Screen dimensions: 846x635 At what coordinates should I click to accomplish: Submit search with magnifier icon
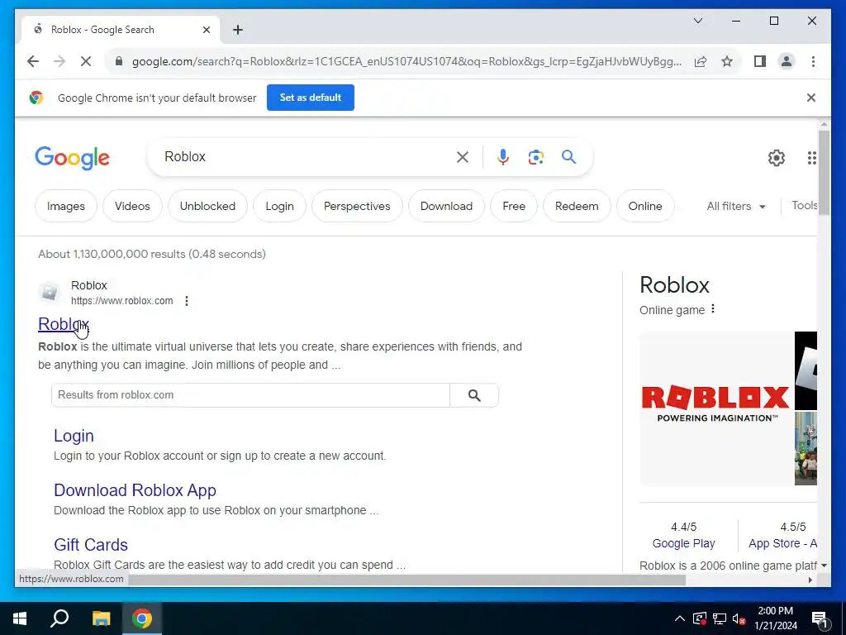click(568, 157)
